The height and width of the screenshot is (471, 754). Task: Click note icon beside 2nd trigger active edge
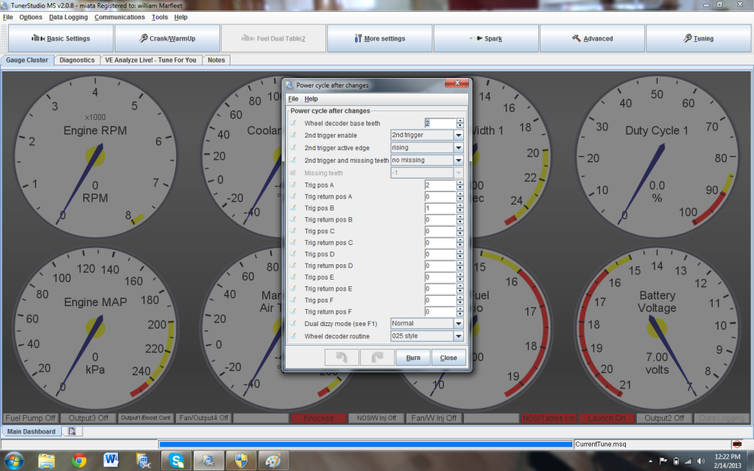293,147
